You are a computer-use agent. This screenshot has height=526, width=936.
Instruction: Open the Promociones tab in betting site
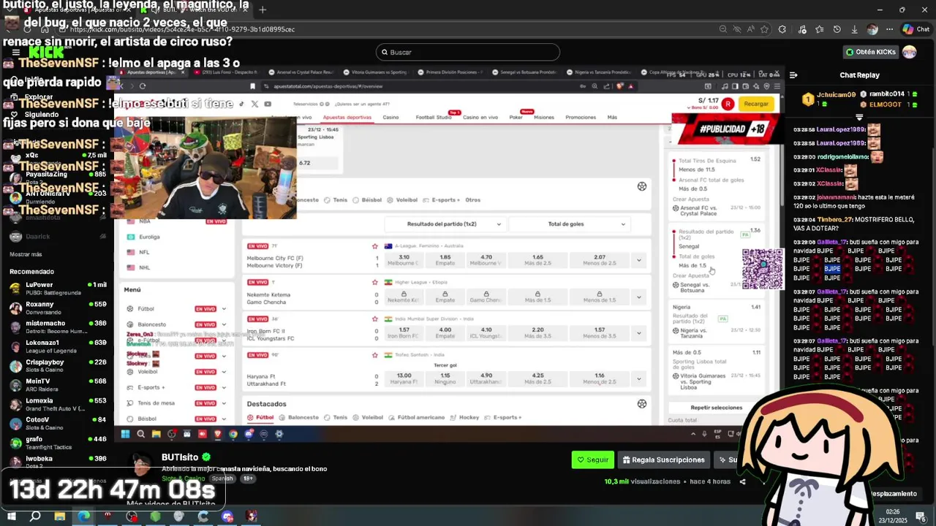(581, 118)
